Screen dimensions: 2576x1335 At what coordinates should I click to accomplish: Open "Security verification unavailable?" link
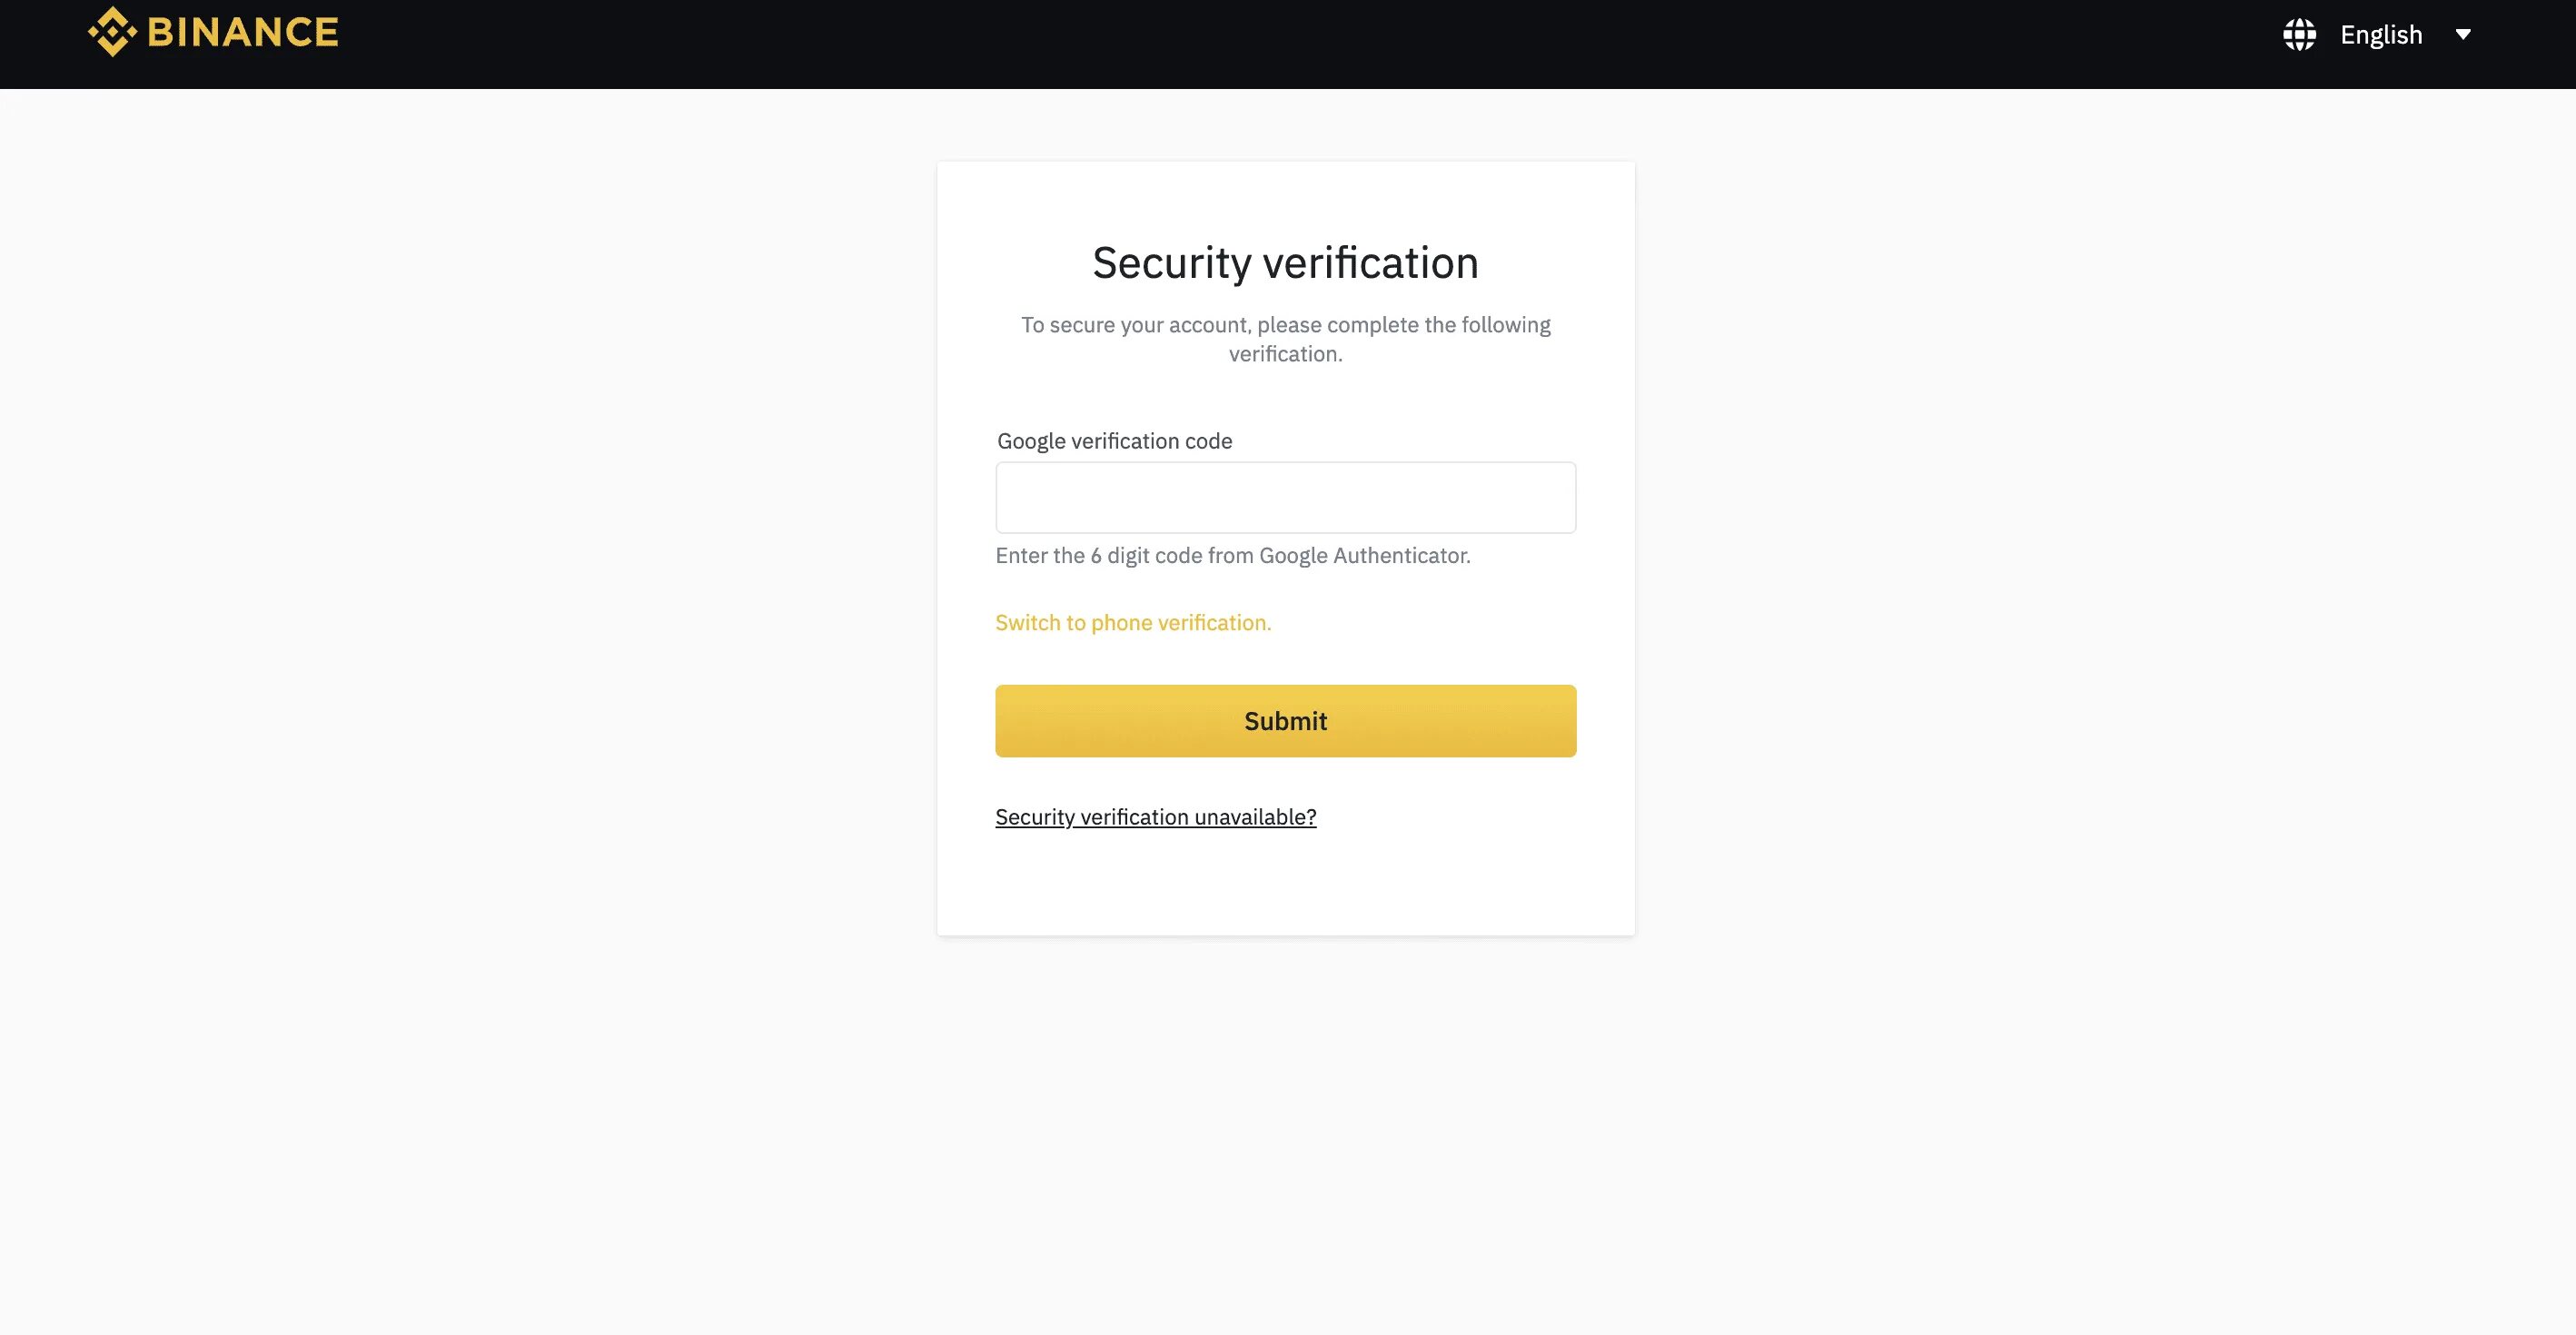pos(1155,817)
